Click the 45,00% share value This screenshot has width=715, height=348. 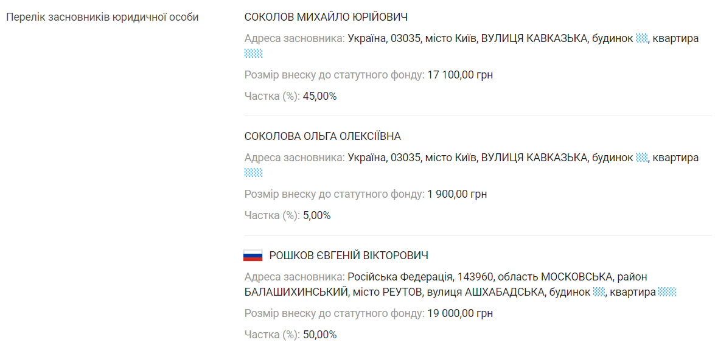(x=319, y=96)
